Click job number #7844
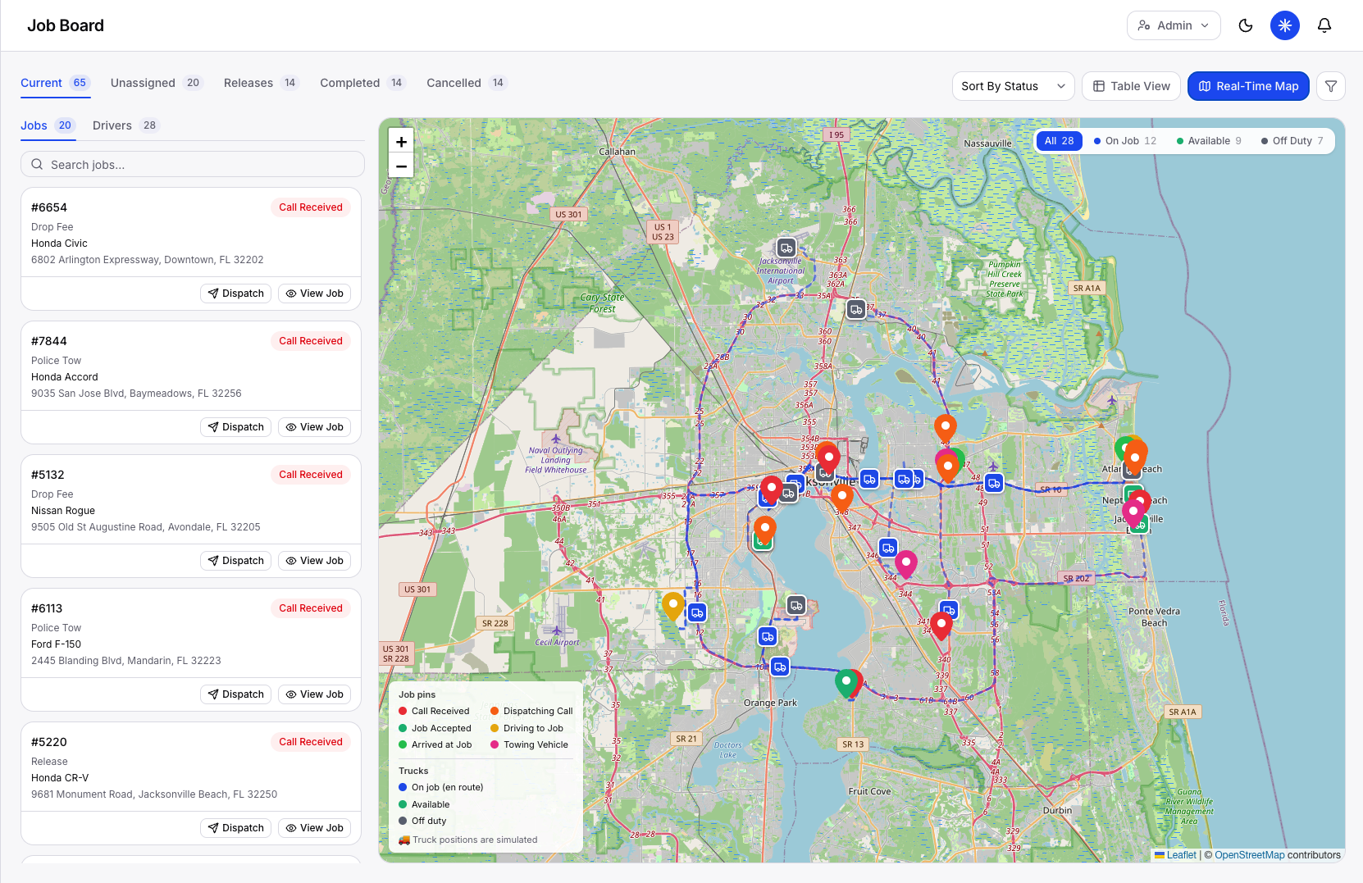This screenshot has width=1363, height=883. tap(49, 341)
